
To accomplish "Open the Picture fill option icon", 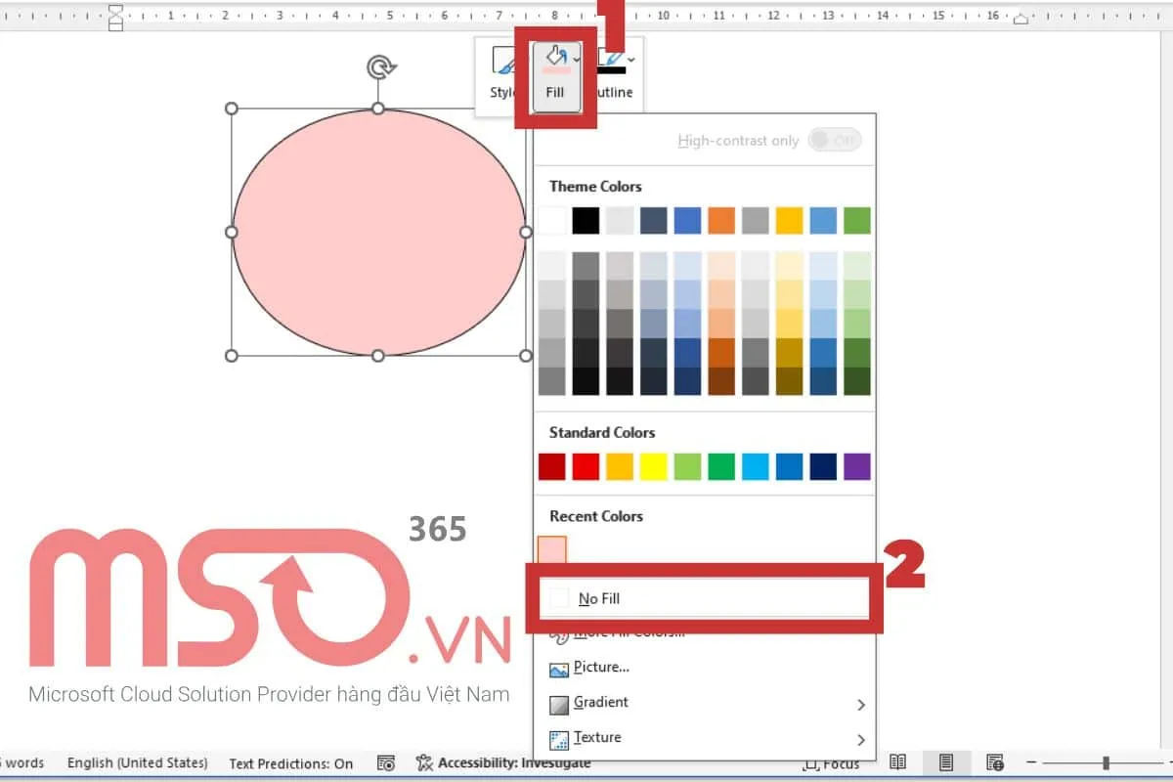I will pyautogui.click(x=559, y=669).
